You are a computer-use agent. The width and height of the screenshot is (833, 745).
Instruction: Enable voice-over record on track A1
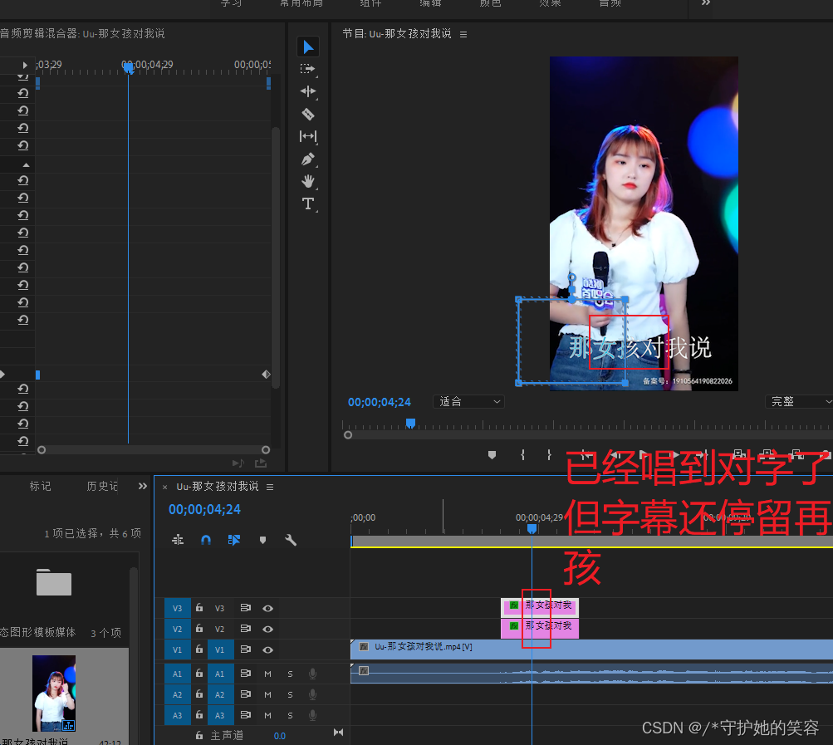[x=313, y=674]
